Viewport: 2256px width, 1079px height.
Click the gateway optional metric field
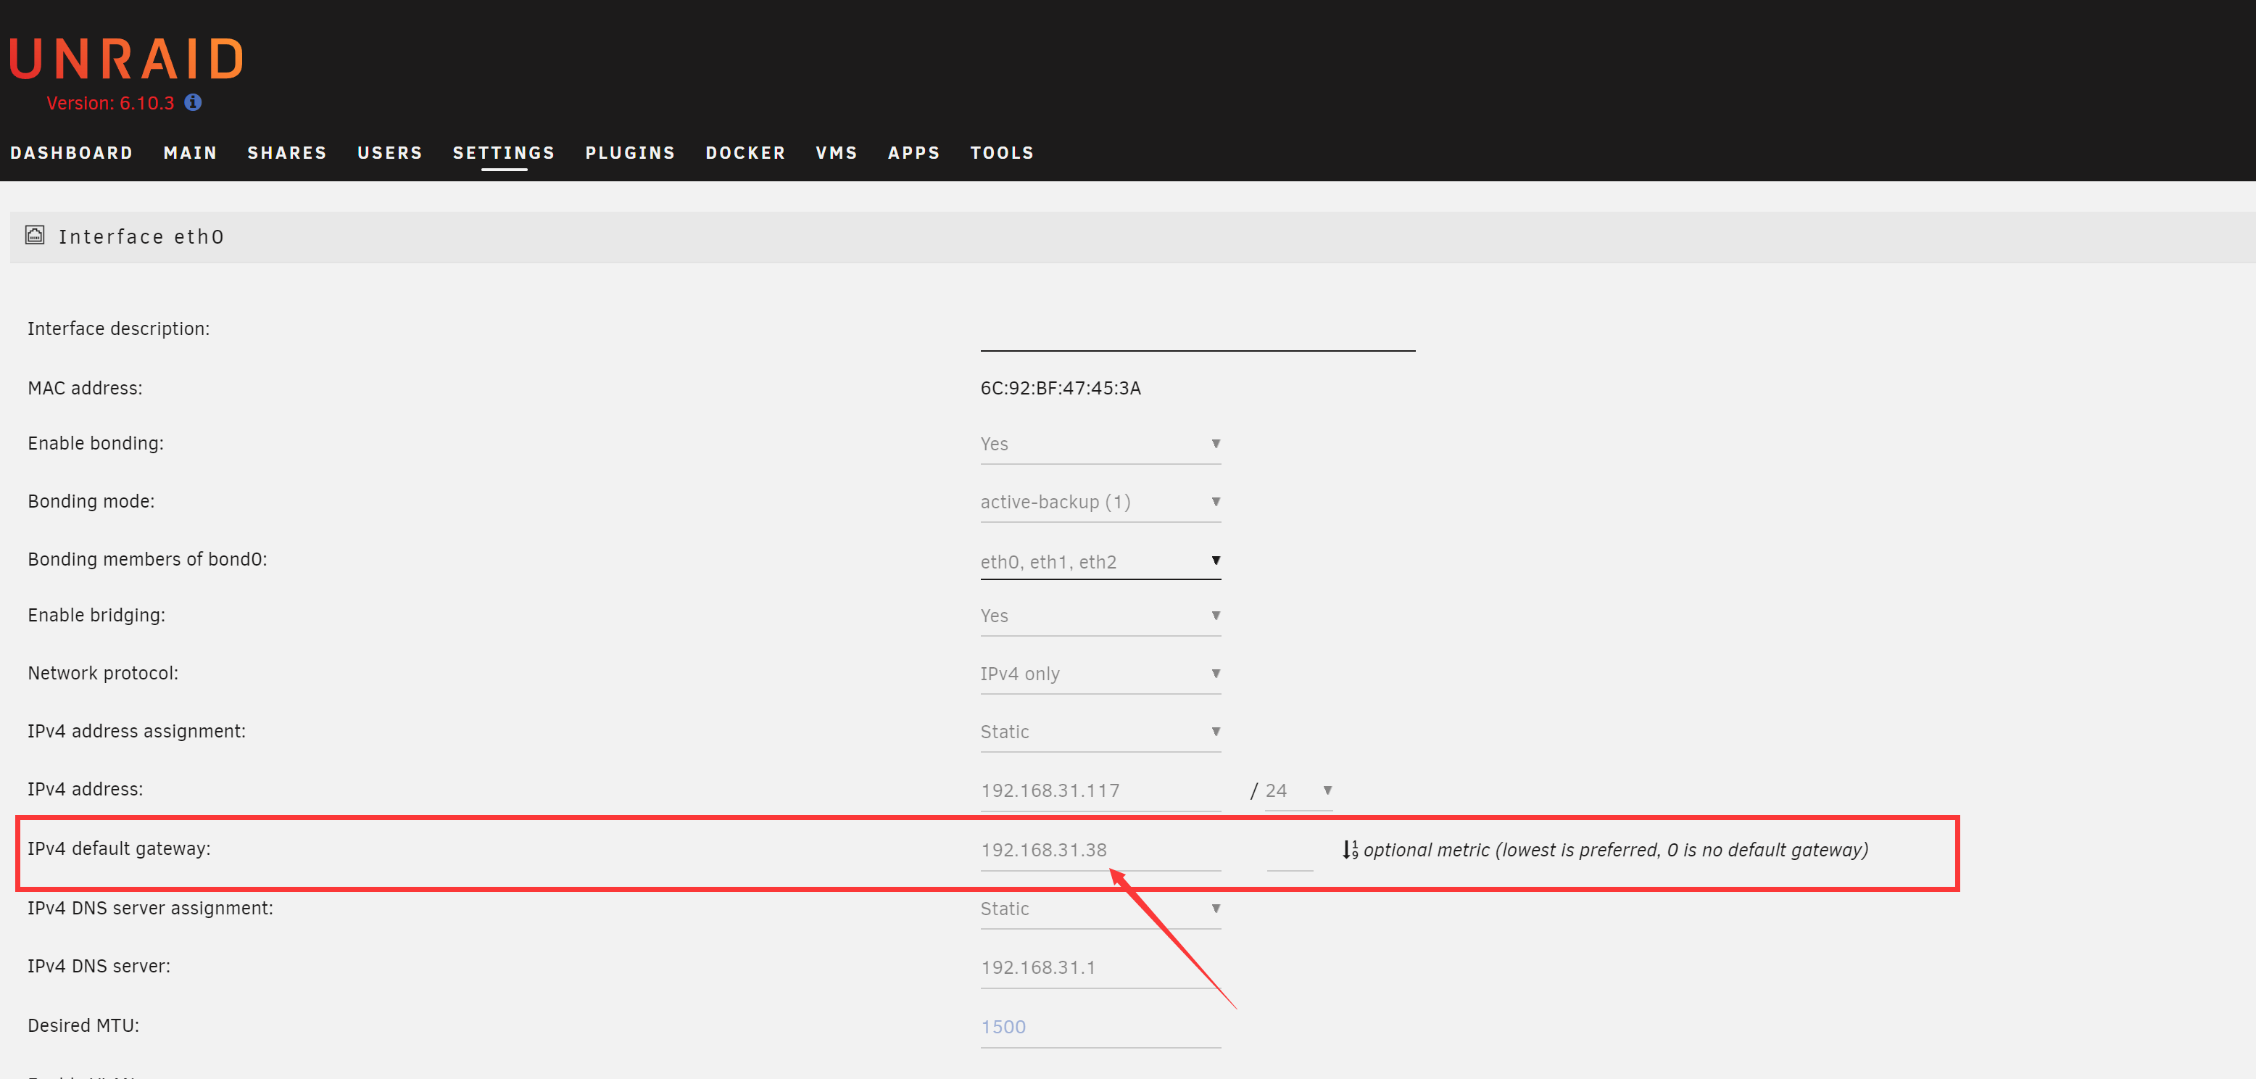click(1289, 851)
